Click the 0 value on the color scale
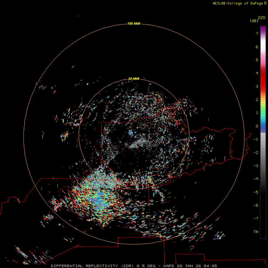Viewport: 268px width, 268px height. 257,126
